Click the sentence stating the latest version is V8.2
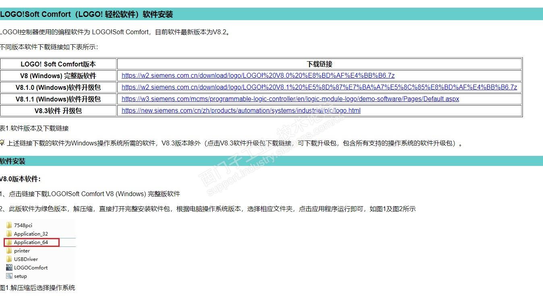Image resolution: width=543 pixels, height=296 pixels. pyautogui.click(x=115, y=32)
